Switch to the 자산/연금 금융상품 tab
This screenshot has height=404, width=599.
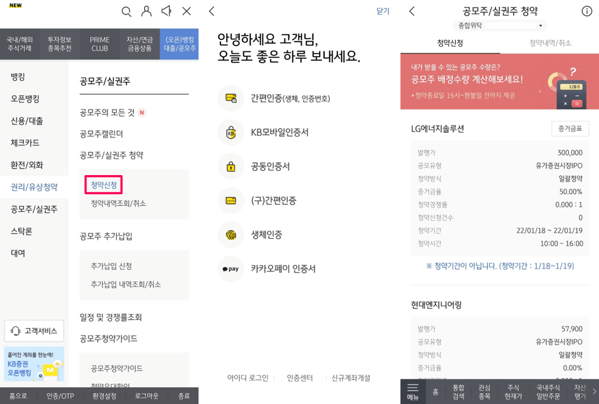point(140,44)
